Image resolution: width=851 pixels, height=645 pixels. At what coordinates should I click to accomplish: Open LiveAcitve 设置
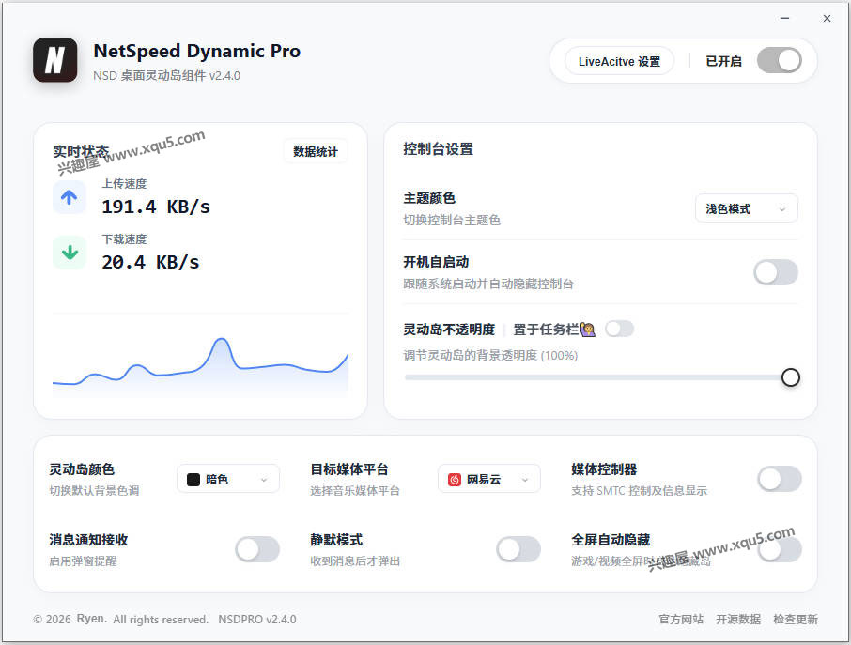click(619, 61)
